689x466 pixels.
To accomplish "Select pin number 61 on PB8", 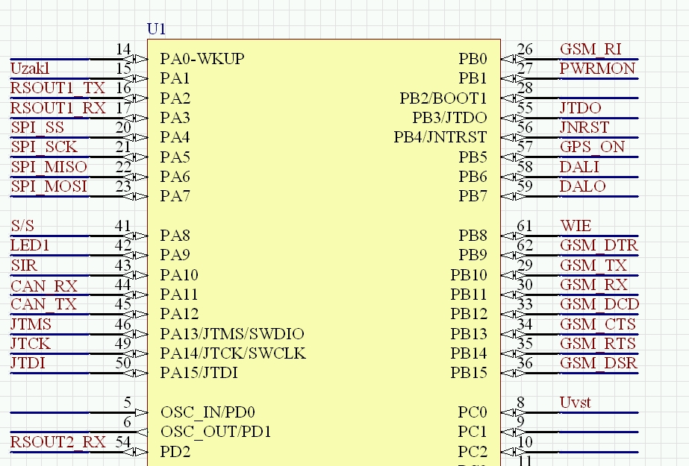I will tap(525, 225).
